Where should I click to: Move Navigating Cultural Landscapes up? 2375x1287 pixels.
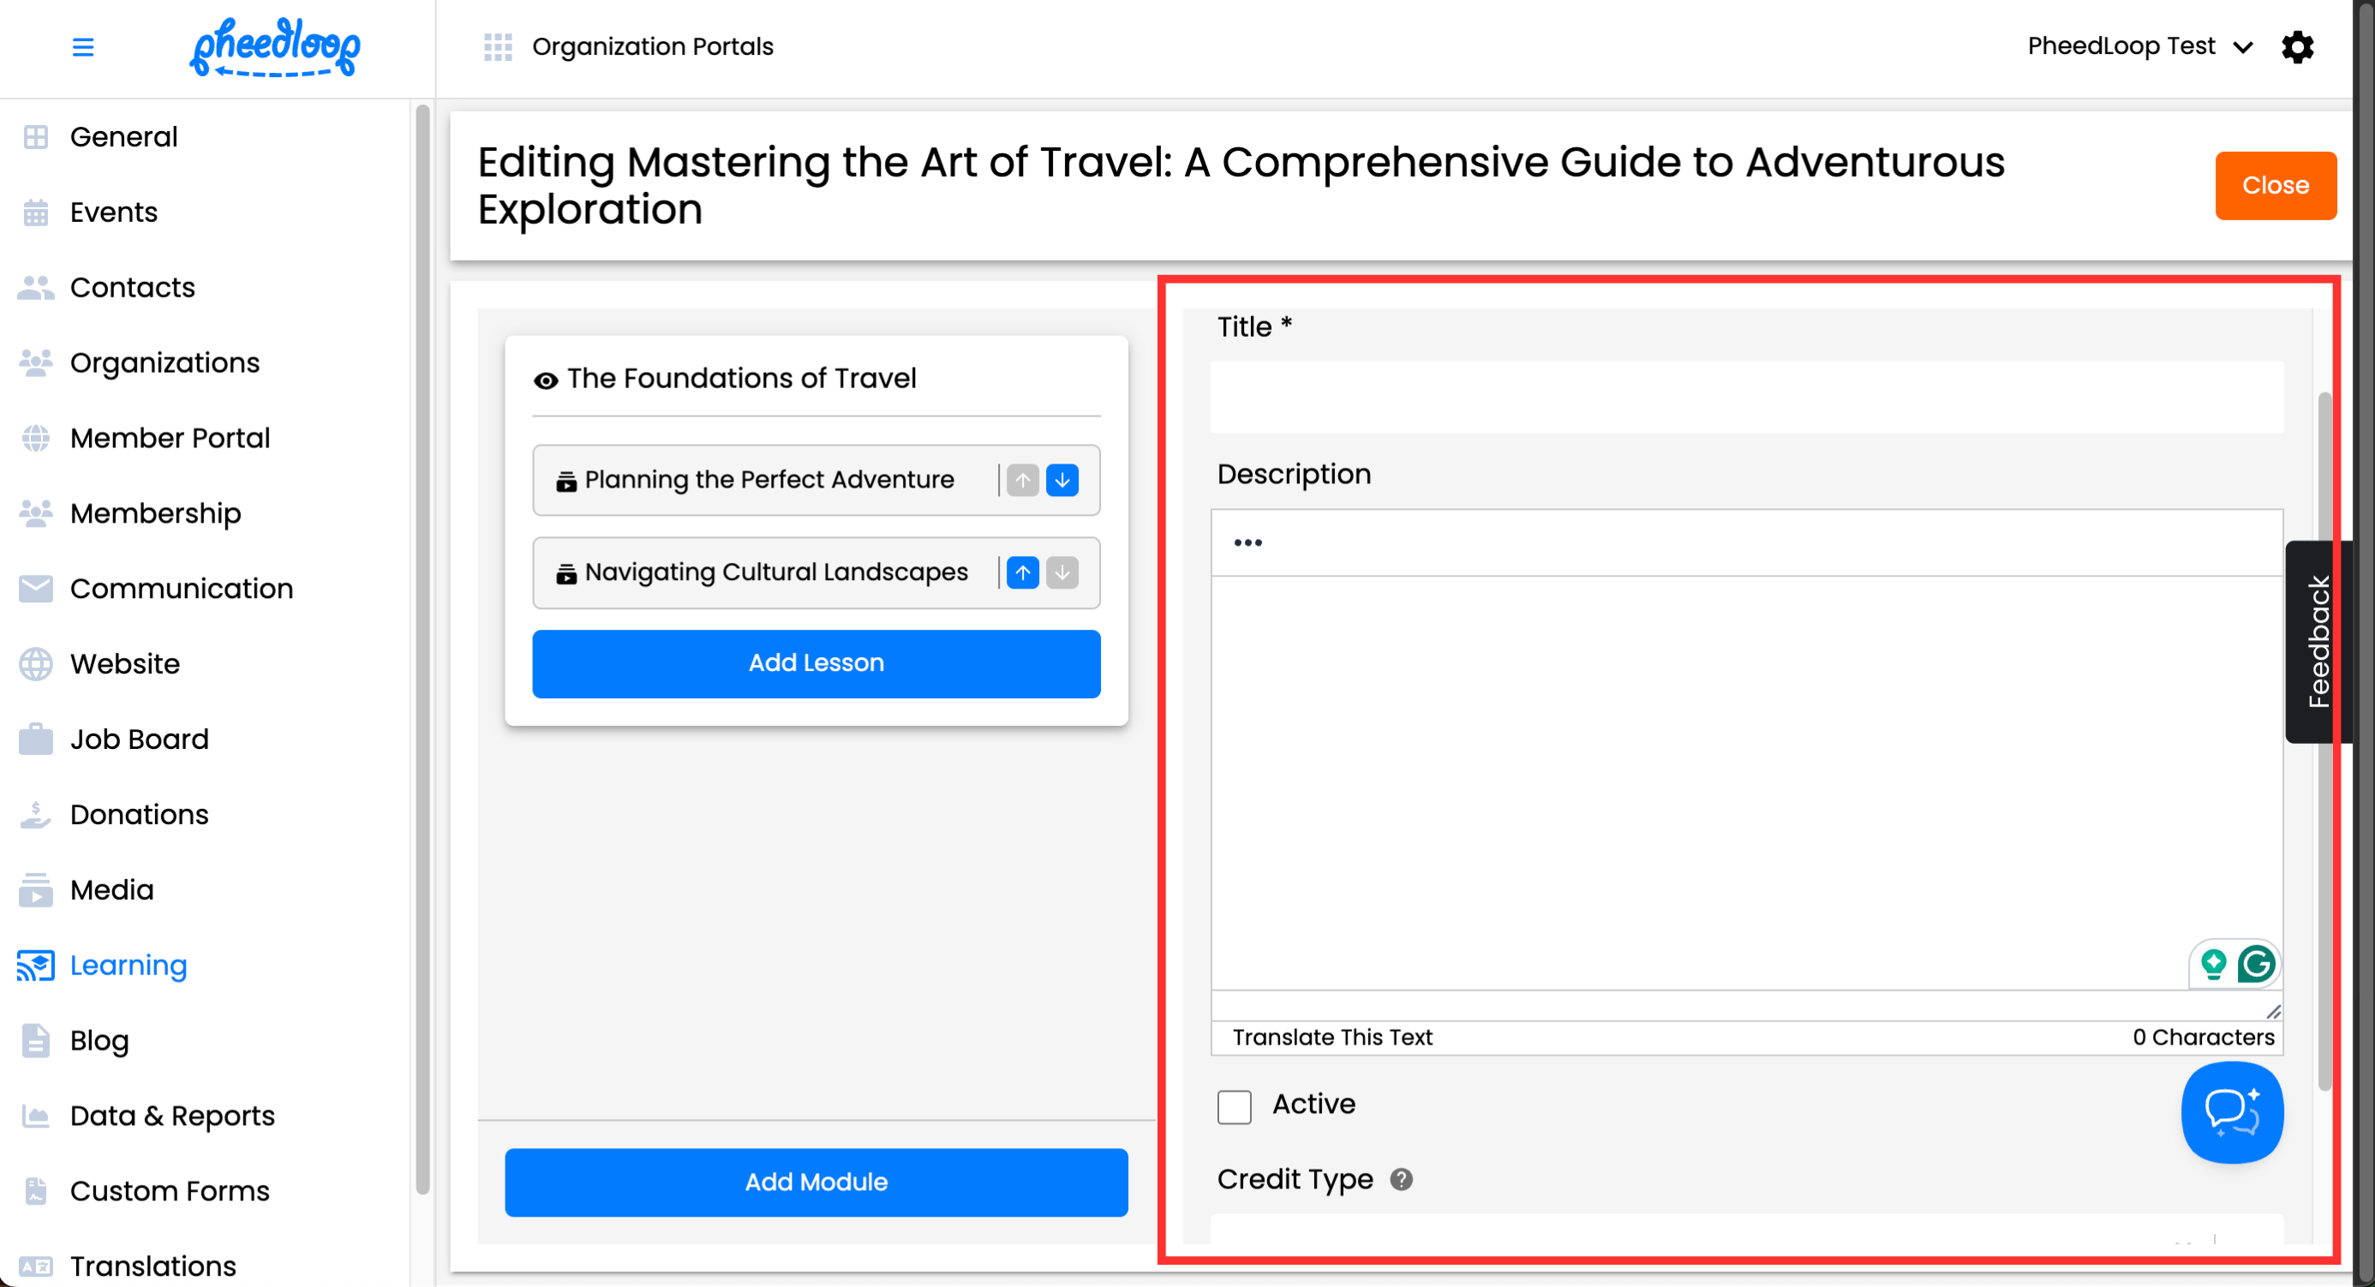(x=1022, y=572)
